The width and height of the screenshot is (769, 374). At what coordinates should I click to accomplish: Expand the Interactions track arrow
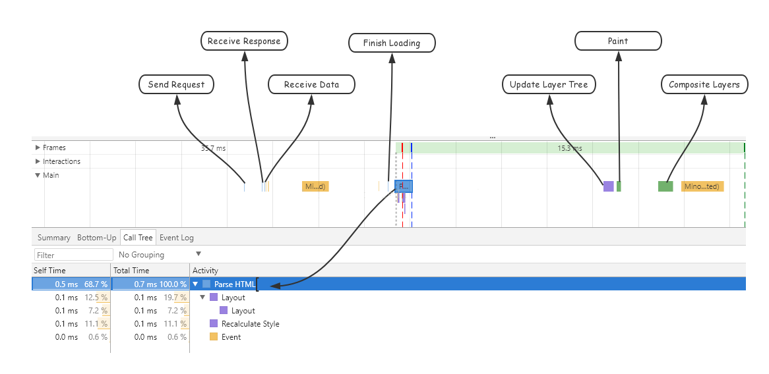click(38, 161)
